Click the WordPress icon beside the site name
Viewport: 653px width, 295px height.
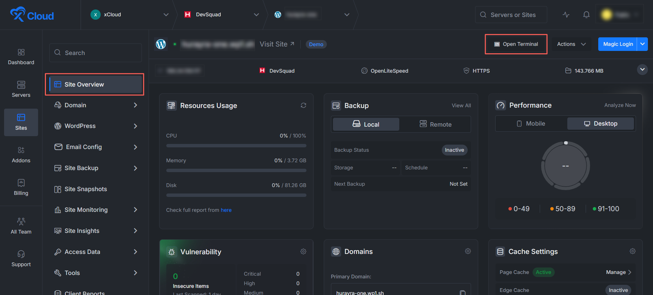click(x=161, y=44)
